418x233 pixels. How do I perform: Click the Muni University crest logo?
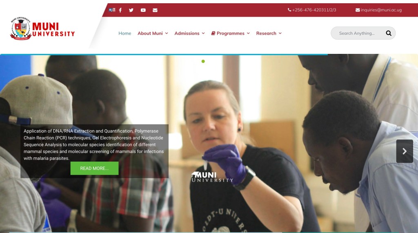tap(21, 29)
